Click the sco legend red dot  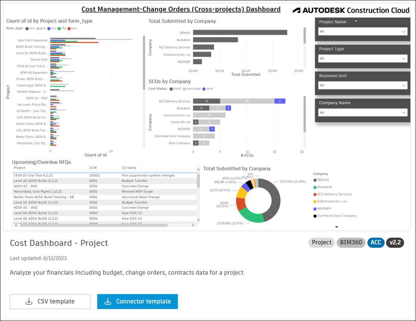pyautogui.click(x=69, y=28)
